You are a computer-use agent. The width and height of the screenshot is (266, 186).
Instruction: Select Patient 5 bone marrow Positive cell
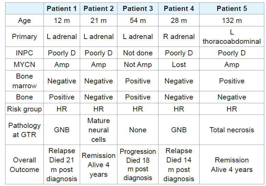(x=232, y=81)
